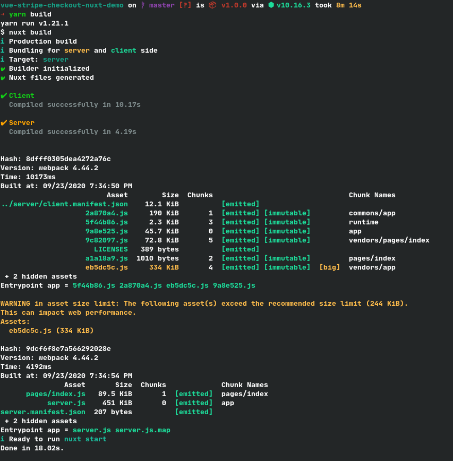
Task: Click the 'Client' heading
Action: pos(22,96)
